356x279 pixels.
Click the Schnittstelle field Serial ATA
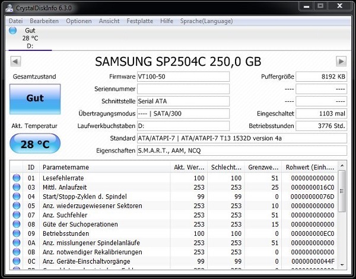point(183,101)
